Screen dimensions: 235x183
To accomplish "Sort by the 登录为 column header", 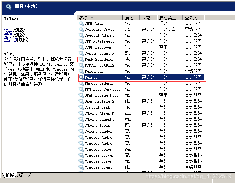I will [193, 18].
